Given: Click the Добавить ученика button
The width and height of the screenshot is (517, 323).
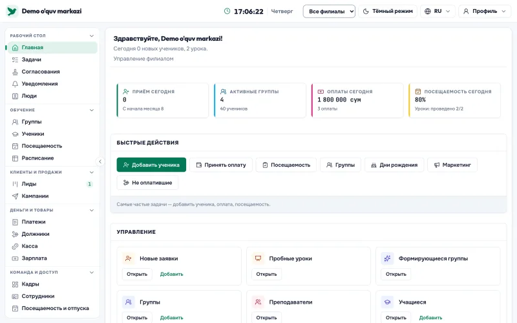Looking at the screenshot, I should 151,165.
